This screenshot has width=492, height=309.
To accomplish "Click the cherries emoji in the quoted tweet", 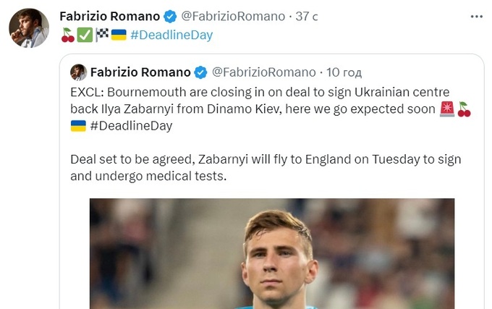I will (465, 109).
